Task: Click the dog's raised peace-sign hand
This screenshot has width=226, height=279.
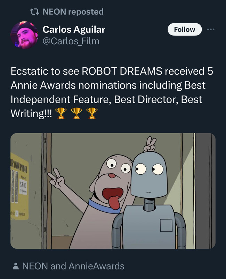Action: point(56,179)
